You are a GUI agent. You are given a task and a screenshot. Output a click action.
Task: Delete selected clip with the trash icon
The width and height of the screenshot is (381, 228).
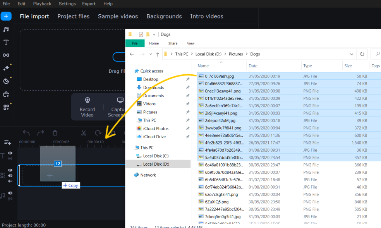(55, 133)
